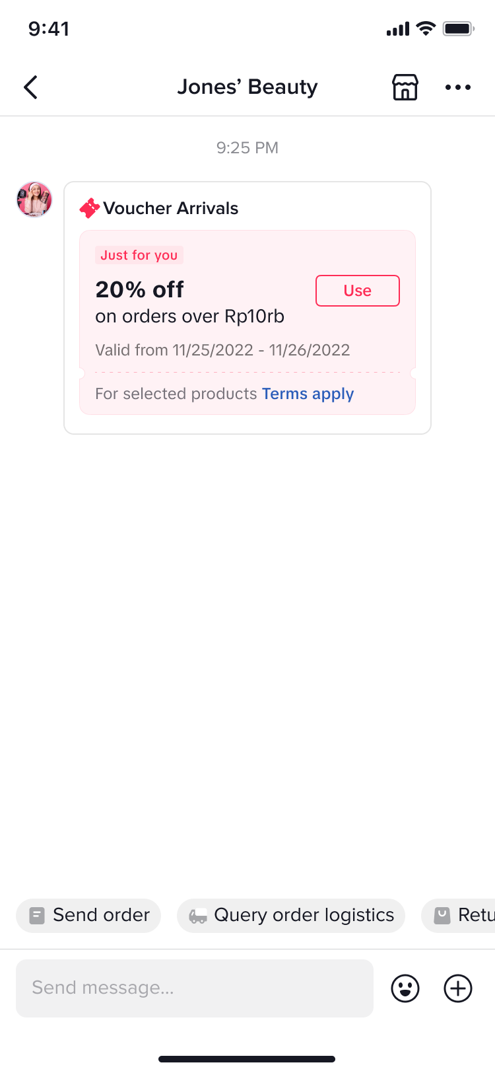Open the three-dot more options menu
Image resolution: width=495 pixels, height=1073 pixels.
coord(458,87)
